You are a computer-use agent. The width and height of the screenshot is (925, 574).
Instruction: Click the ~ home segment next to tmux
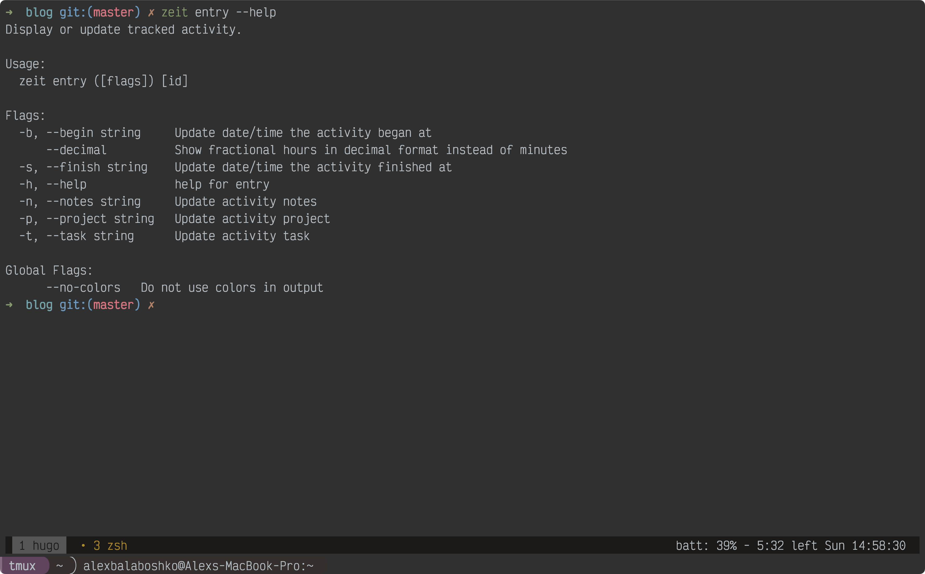click(x=60, y=566)
